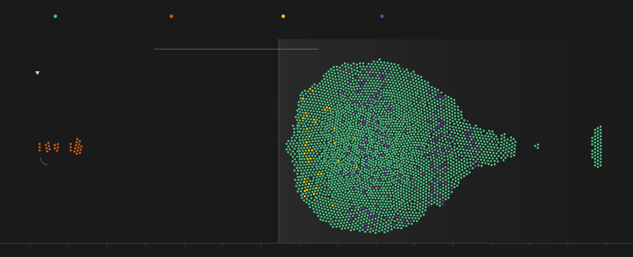
Task: Toggle the yellow series legend dot
Action: 283,16
